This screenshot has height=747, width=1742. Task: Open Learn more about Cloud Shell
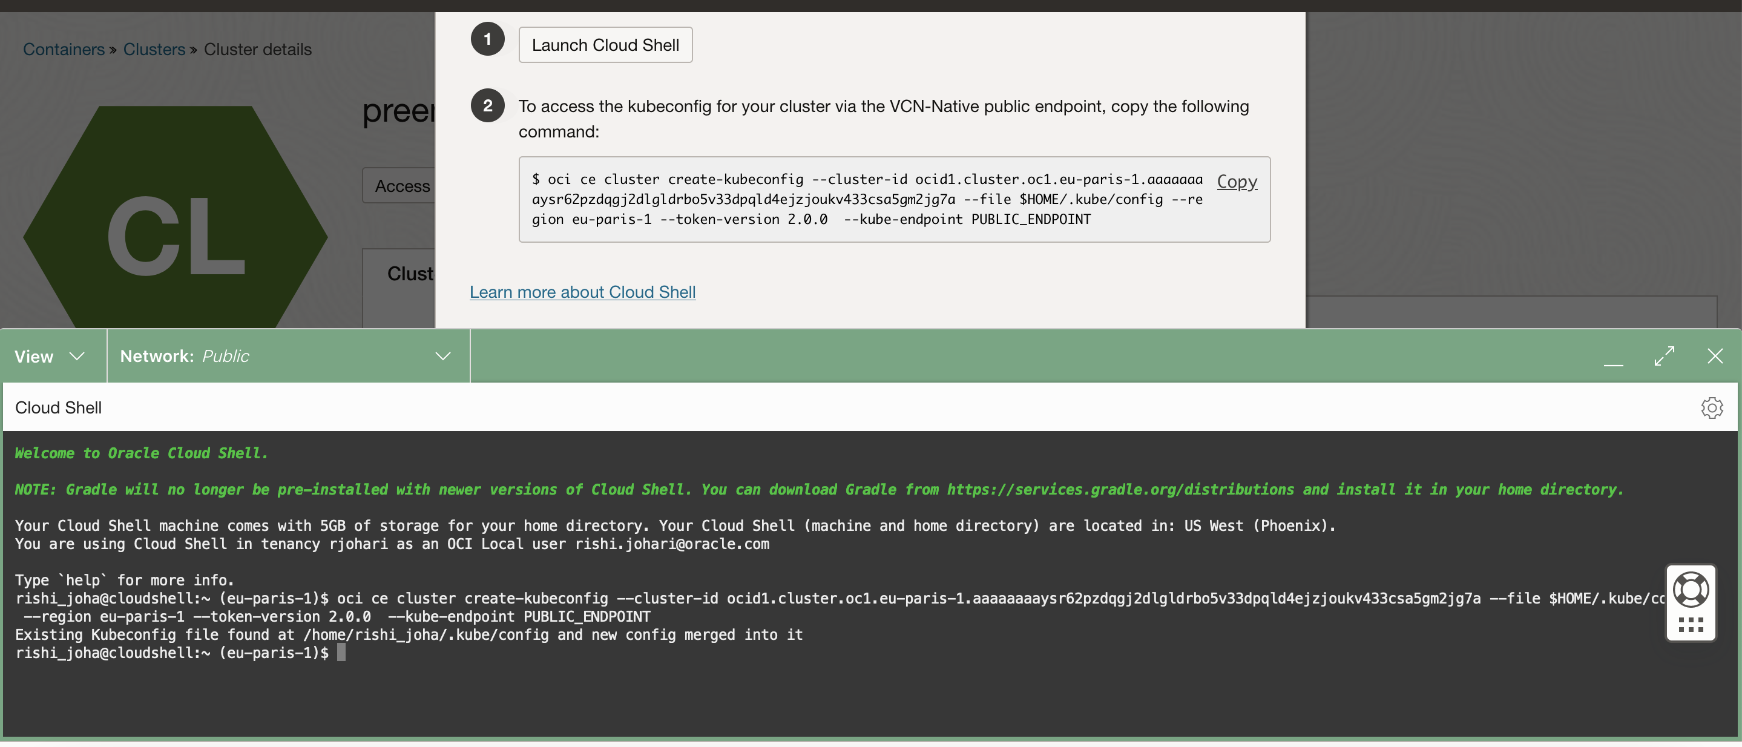582,291
